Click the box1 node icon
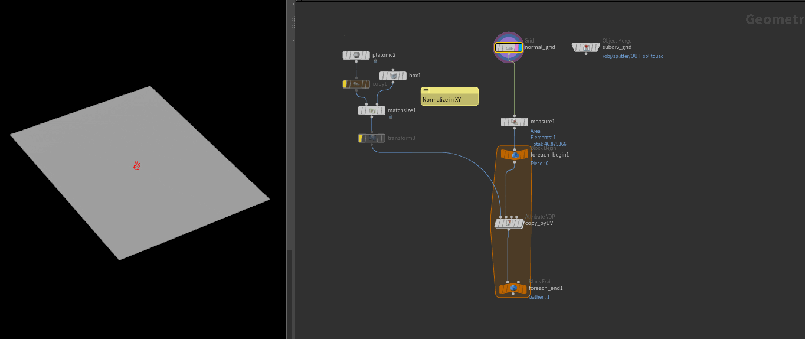This screenshot has width=805, height=339. pyautogui.click(x=393, y=76)
